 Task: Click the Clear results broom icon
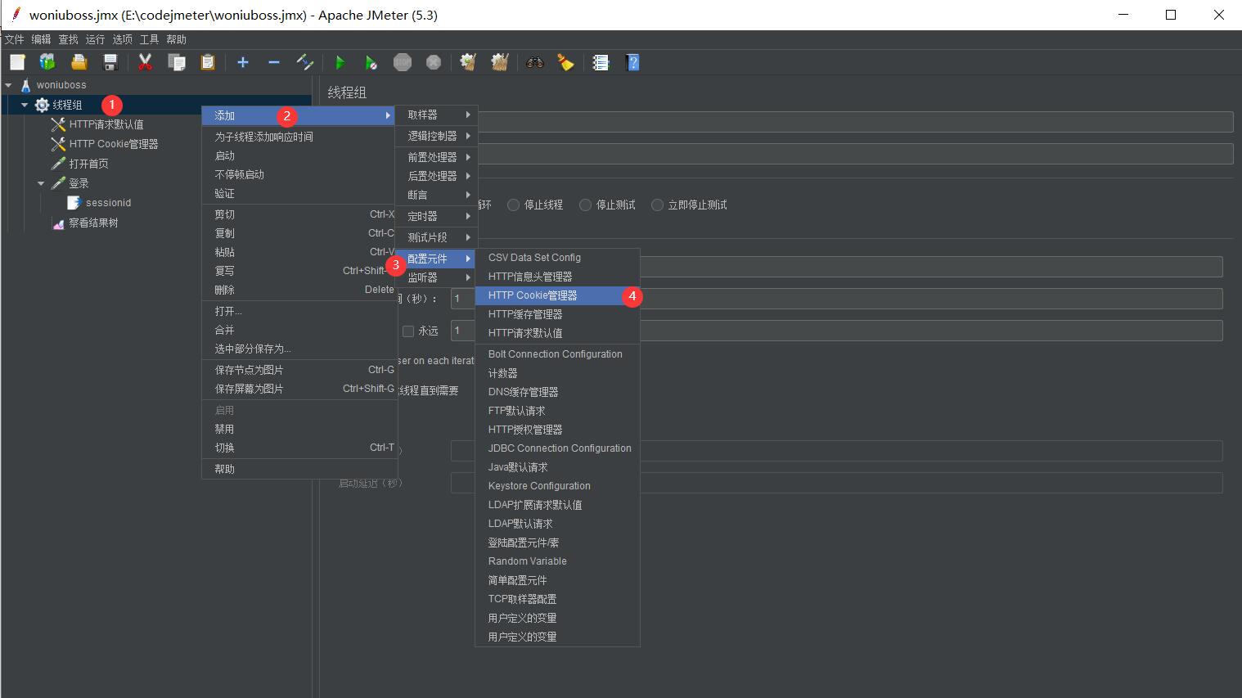pyautogui.click(x=468, y=62)
